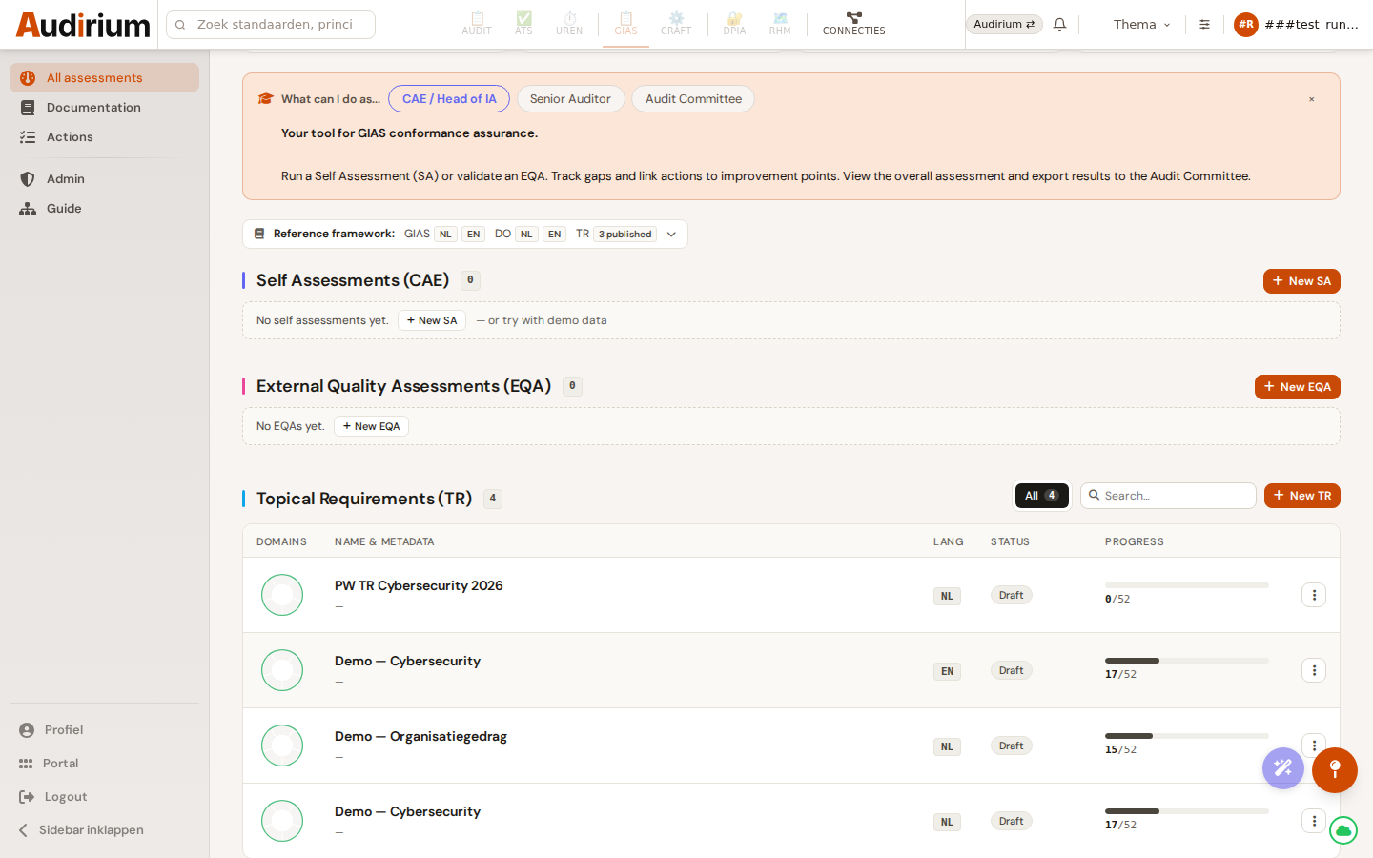Open the DPIA module icon
1373x858 pixels.
(734, 24)
